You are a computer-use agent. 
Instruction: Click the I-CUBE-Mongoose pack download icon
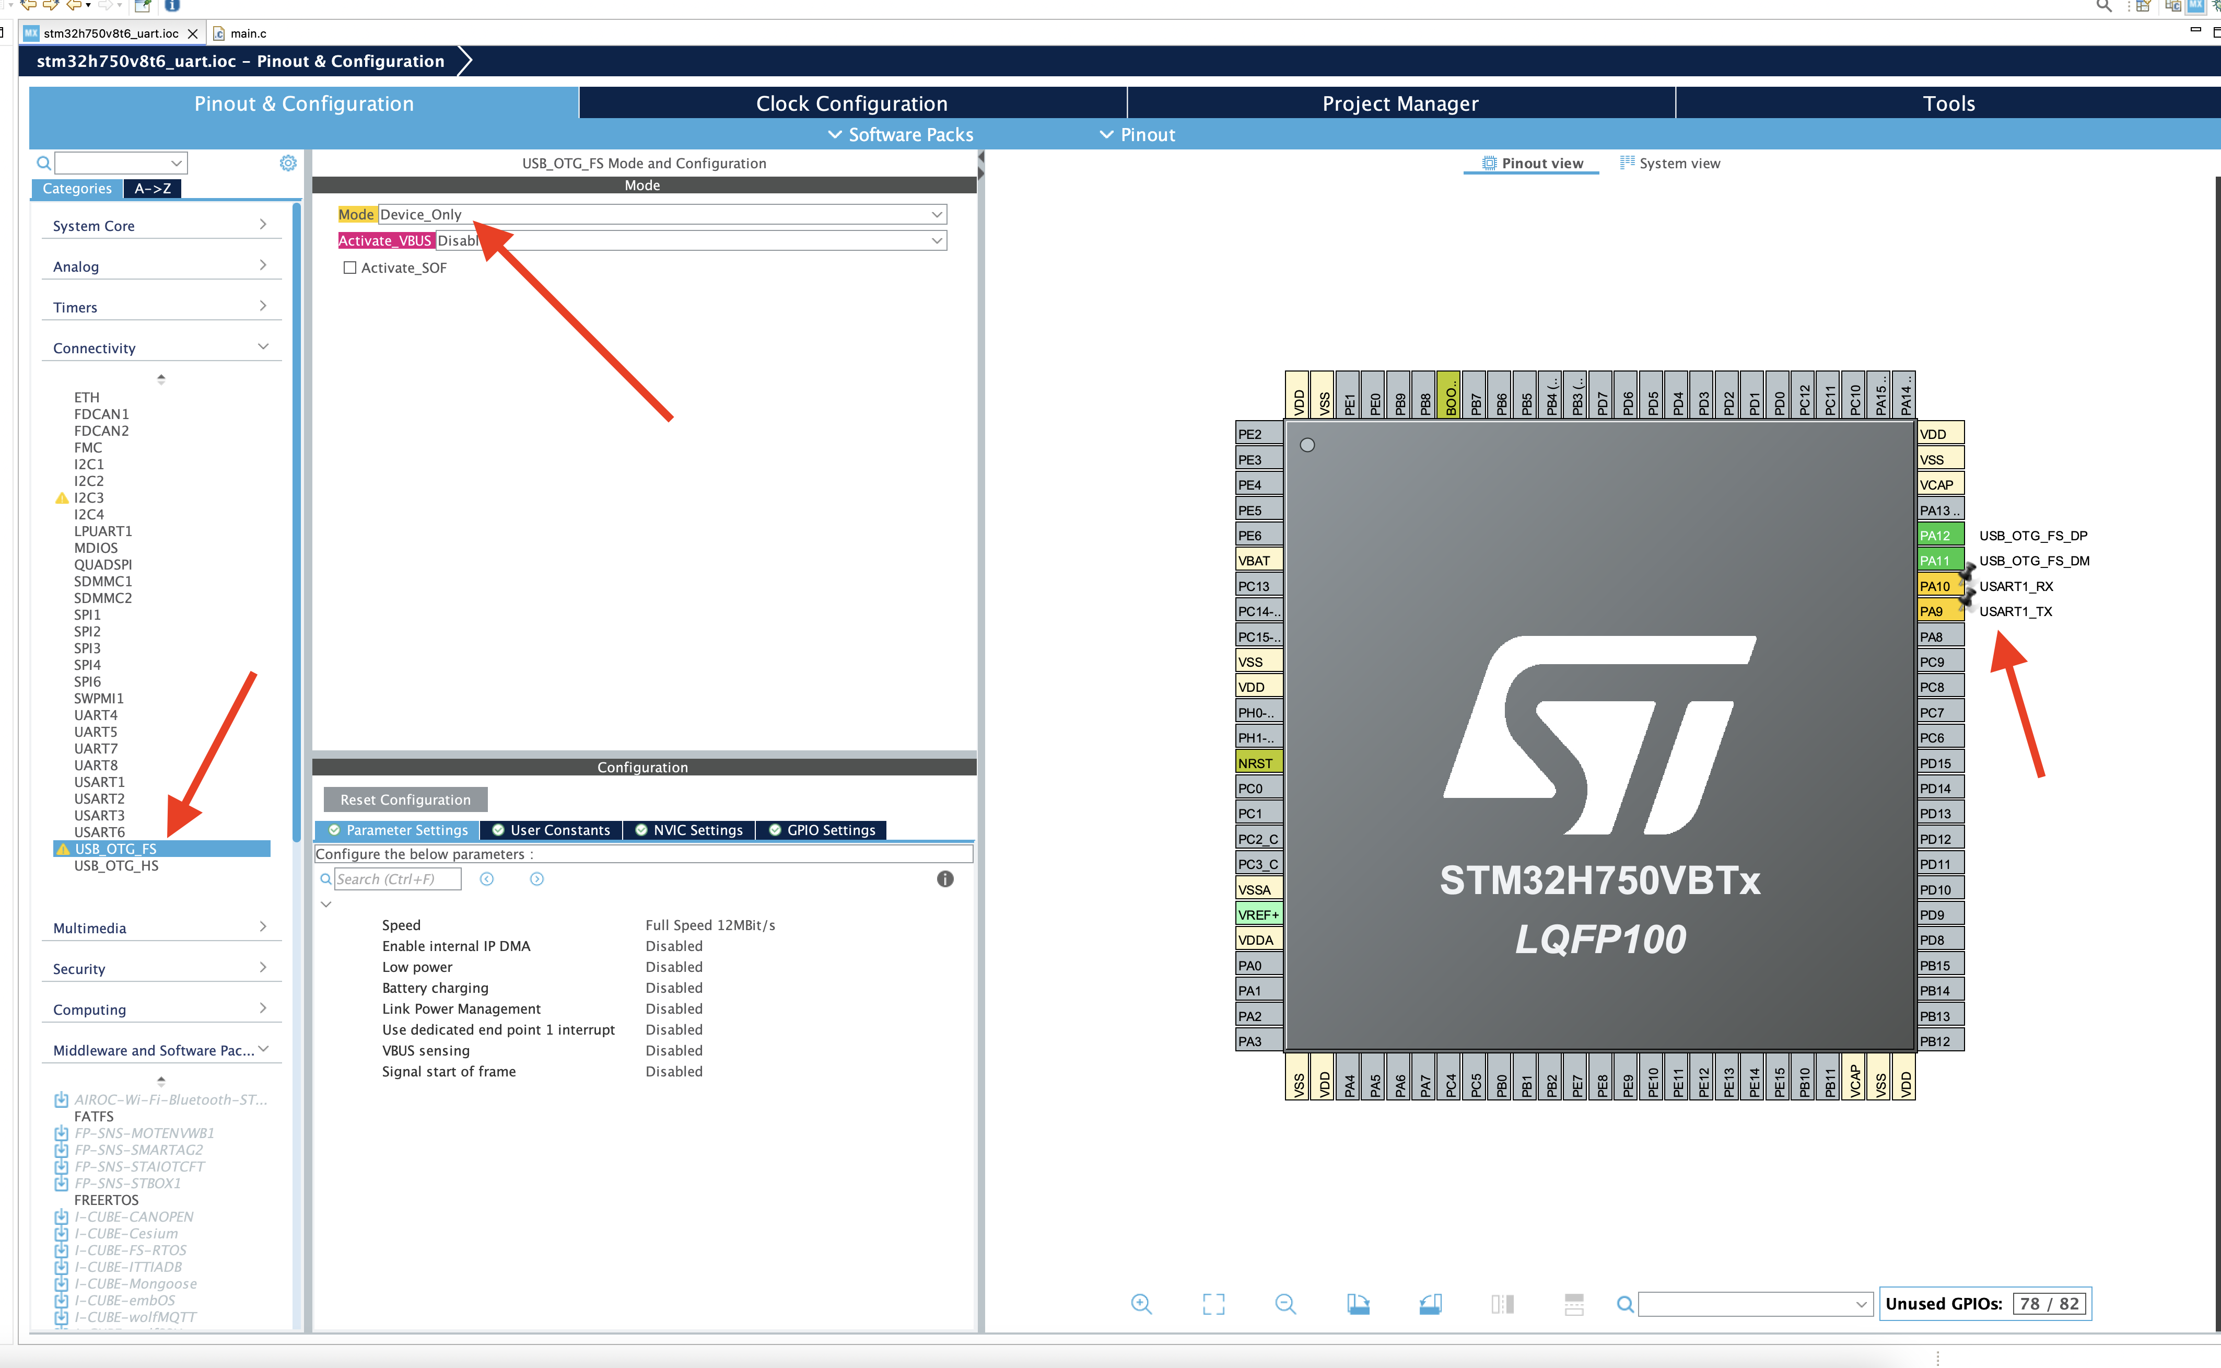[x=62, y=1284]
